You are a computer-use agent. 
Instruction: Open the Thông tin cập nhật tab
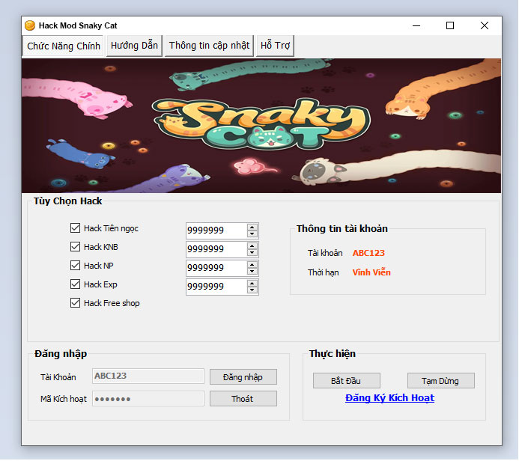pos(209,46)
